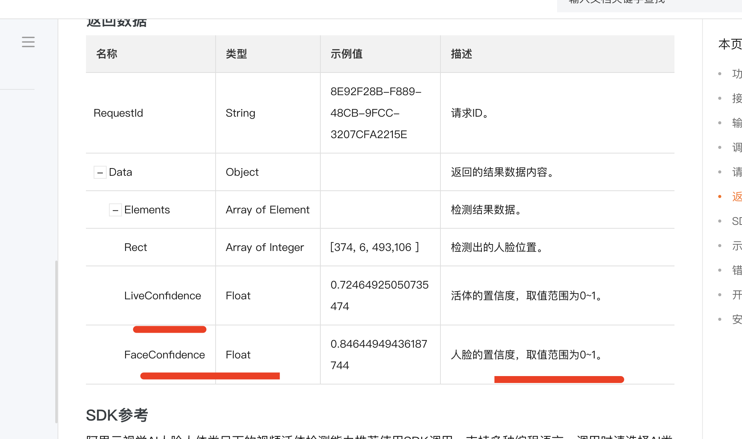Open page outline link starting with 功
Image resolution: width=742 pixels, height=439 pixels.
pos(736,74)
